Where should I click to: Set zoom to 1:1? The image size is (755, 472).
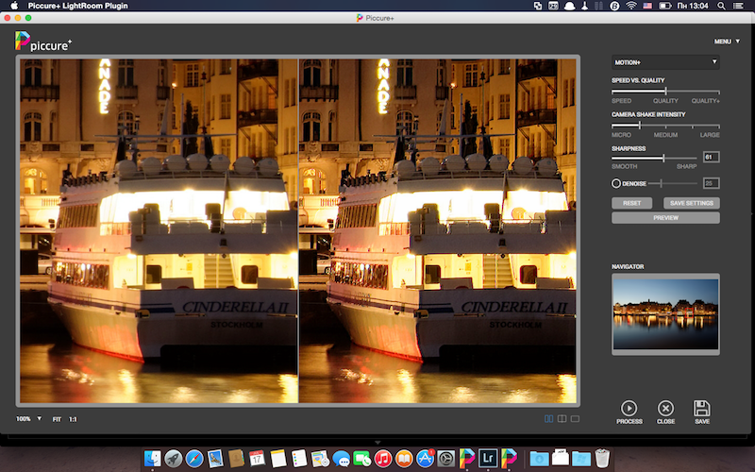73,418
